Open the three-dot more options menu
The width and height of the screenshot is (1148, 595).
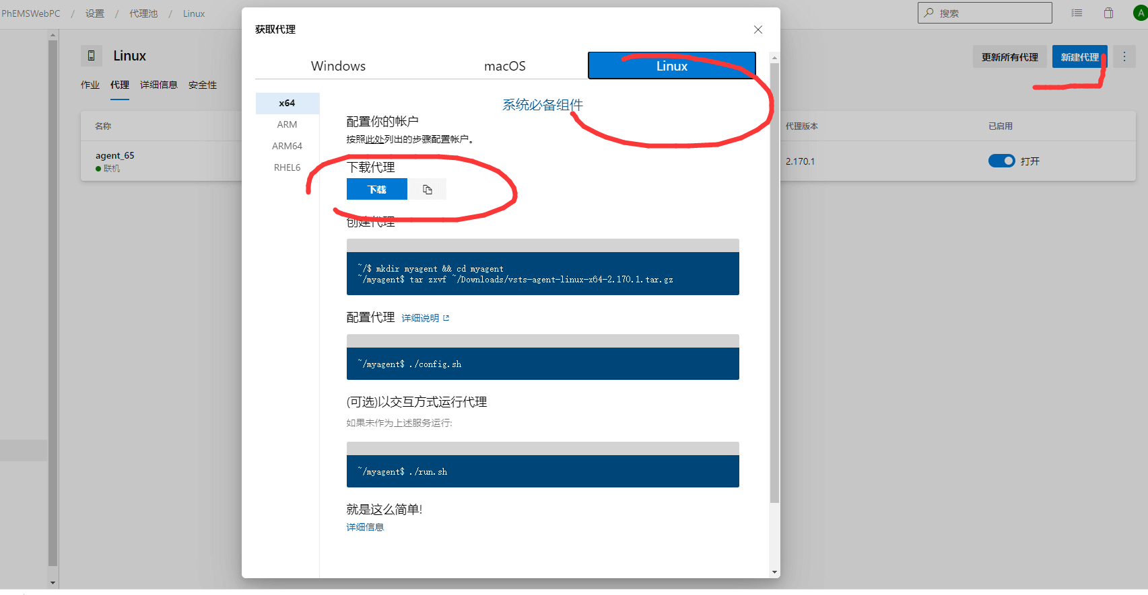[x=1124, y=57]
